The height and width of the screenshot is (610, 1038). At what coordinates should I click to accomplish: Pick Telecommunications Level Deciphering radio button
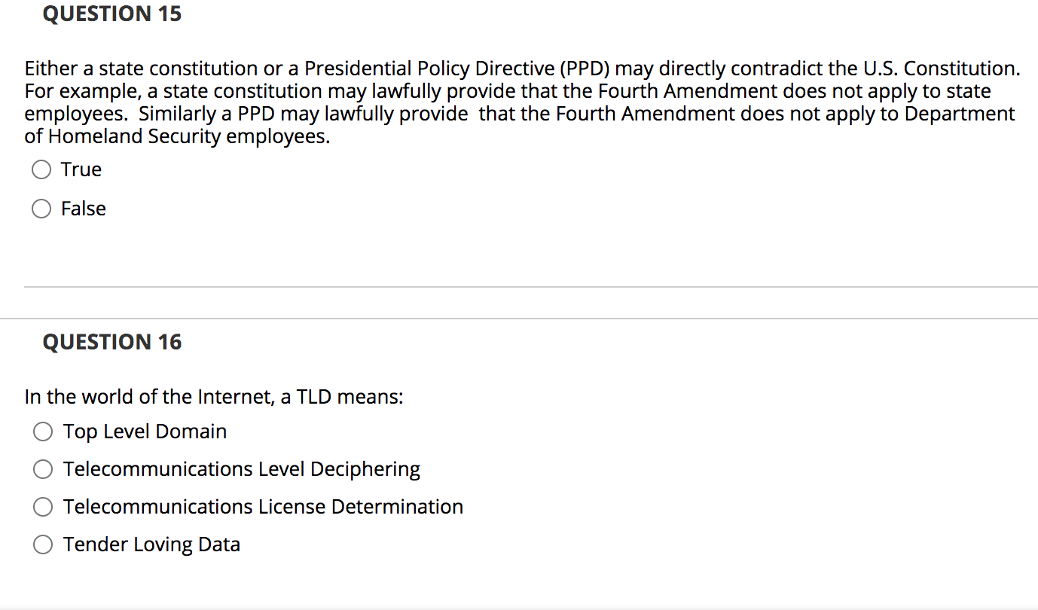pyautogui.click(x=44, y=470)
